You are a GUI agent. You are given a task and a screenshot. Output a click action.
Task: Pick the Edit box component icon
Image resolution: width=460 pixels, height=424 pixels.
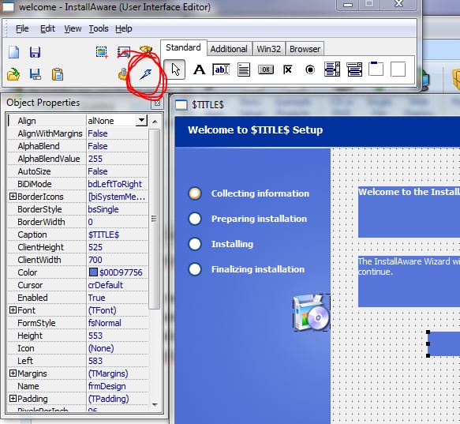click(x=221, y=70)
